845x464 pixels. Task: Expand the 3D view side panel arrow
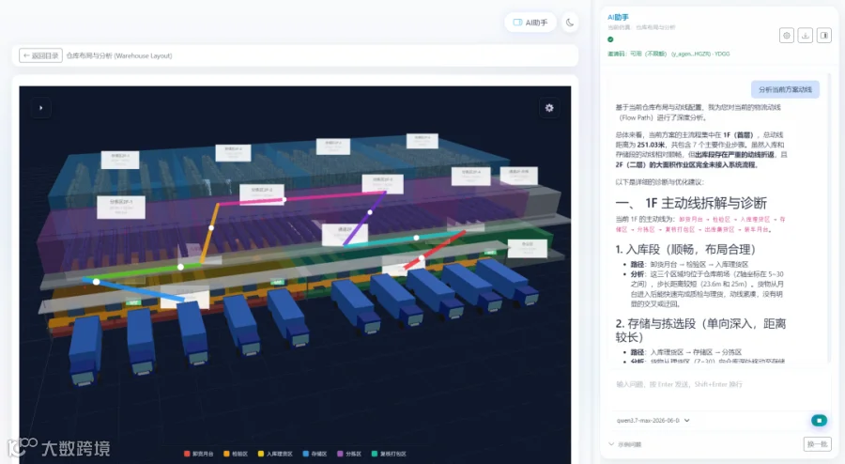pyautogui.click(x=41, y=108)
